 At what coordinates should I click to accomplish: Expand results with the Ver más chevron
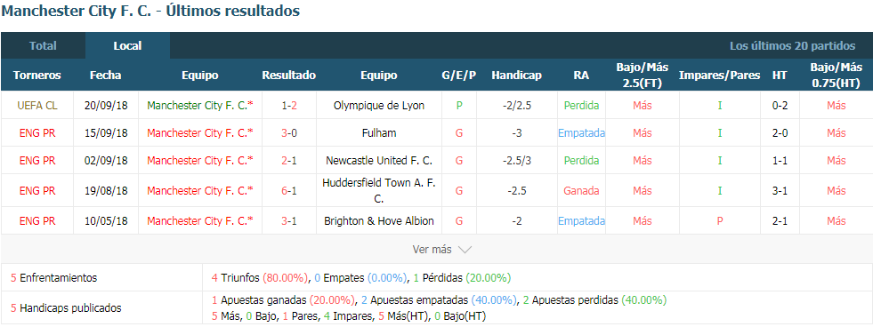pos(465,250)
